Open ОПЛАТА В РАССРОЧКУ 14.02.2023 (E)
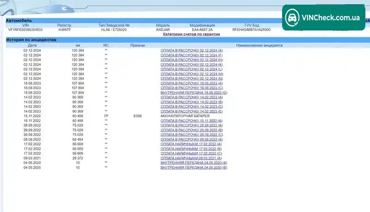370x212 pixels. (x=191, y=111)
